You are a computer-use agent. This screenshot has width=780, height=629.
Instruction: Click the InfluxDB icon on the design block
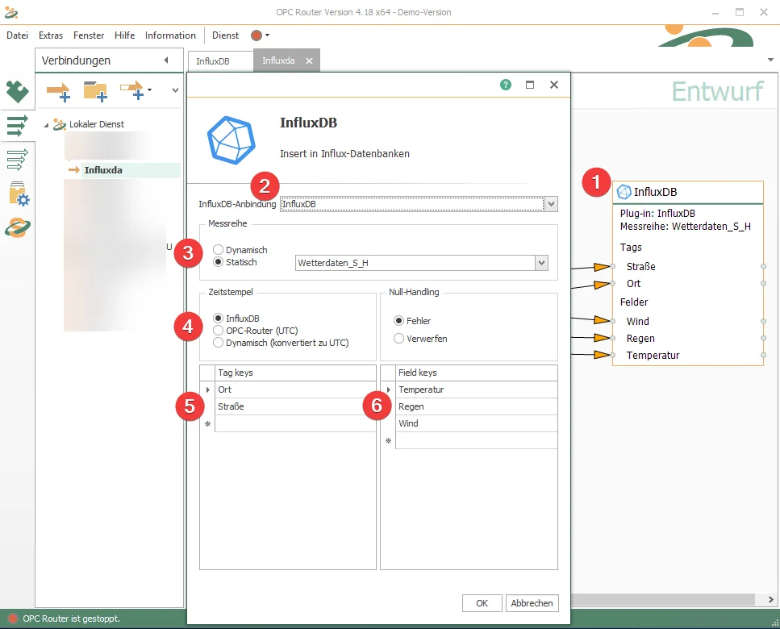pyautogui.click(x=624, y=192)
